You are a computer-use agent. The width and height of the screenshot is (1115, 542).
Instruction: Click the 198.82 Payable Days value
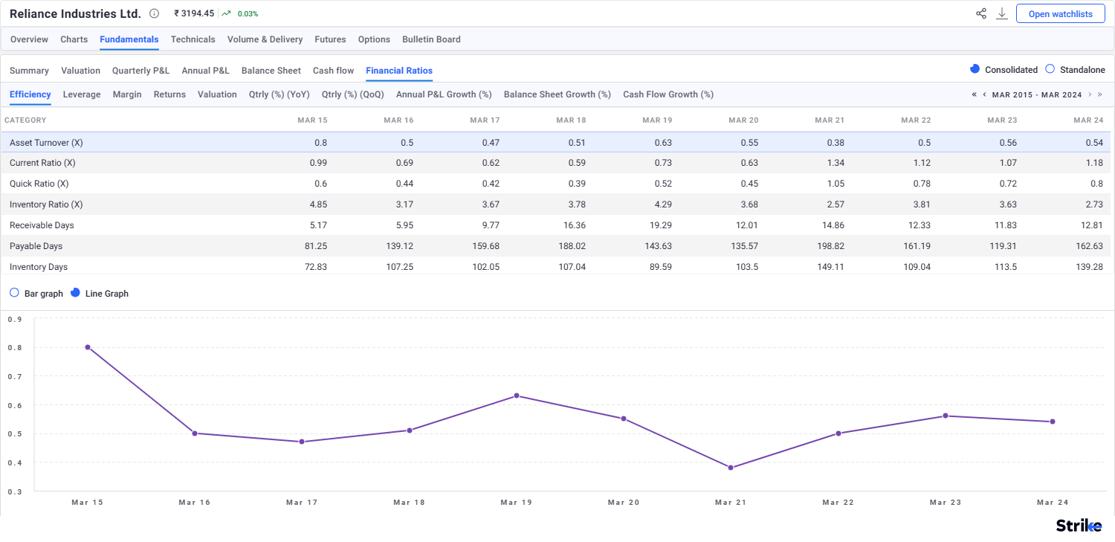(x=830, y=246)
